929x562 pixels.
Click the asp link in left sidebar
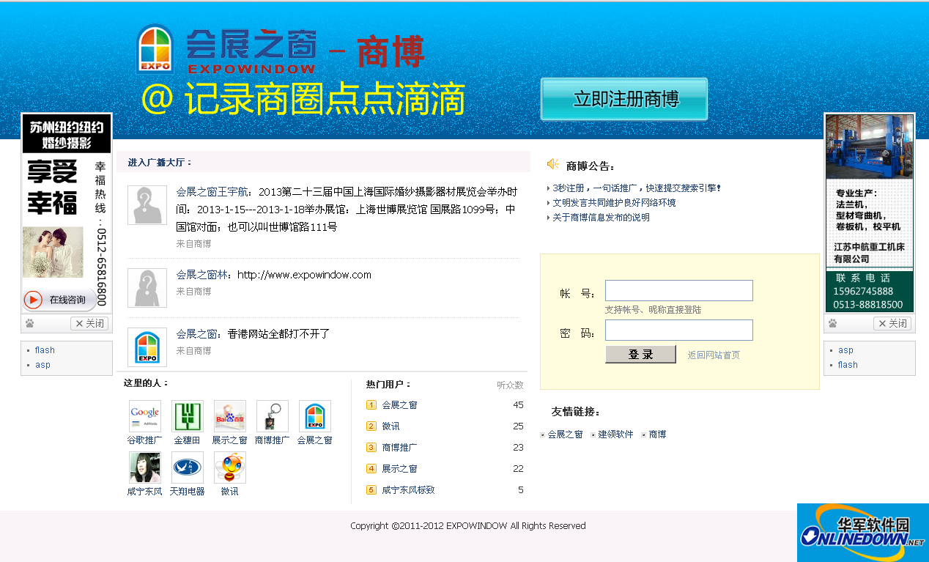[42, 365]
